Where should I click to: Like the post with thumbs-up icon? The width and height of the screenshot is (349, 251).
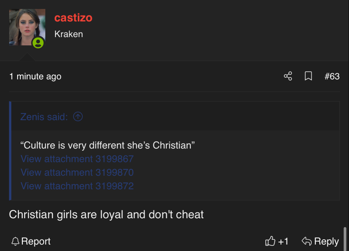[x=270, y=241]
